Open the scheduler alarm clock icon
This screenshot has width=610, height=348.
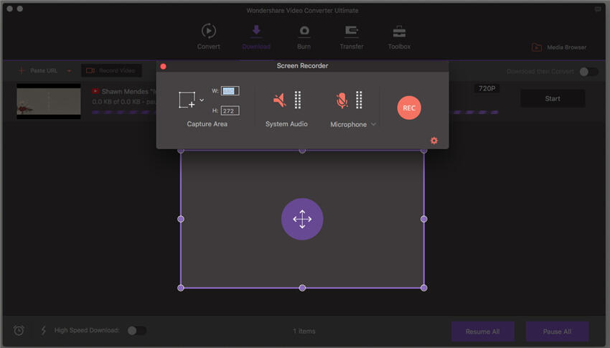[x=19, y=331]
